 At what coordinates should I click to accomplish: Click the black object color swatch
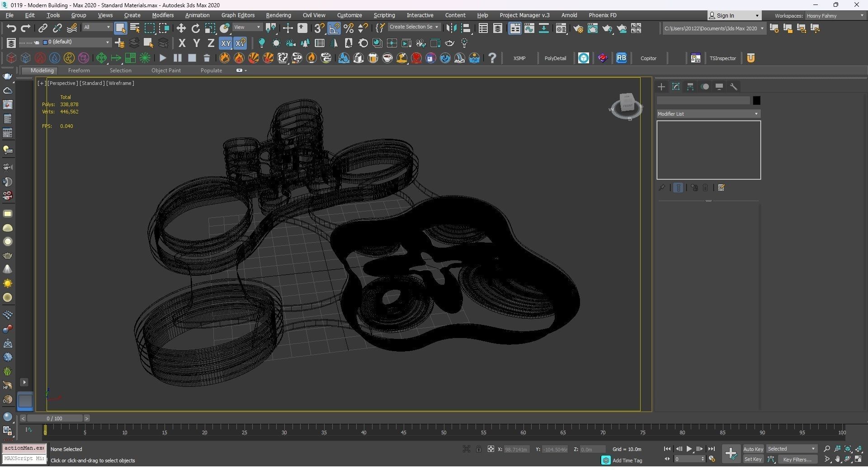tap(756, 100)
